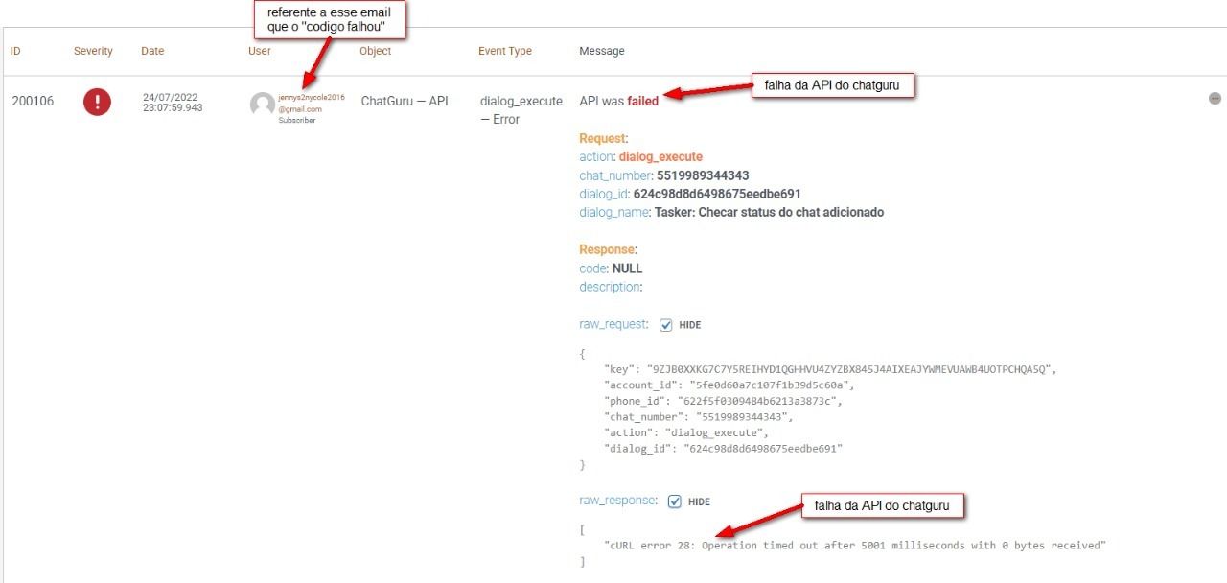Click the gray user avatar icon
The image size is (1227, 583).
[262, 105]
